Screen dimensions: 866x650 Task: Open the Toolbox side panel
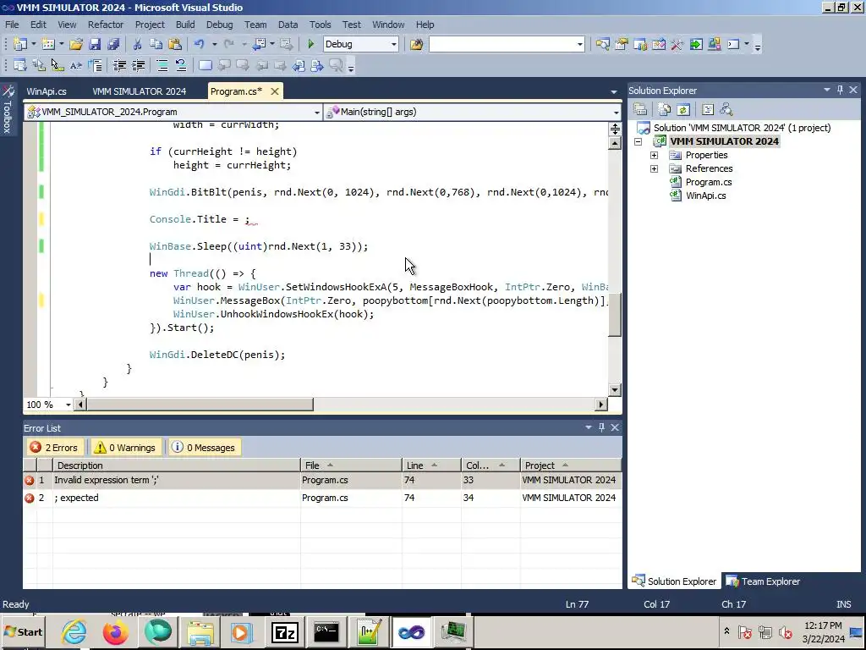click(8, 109)
